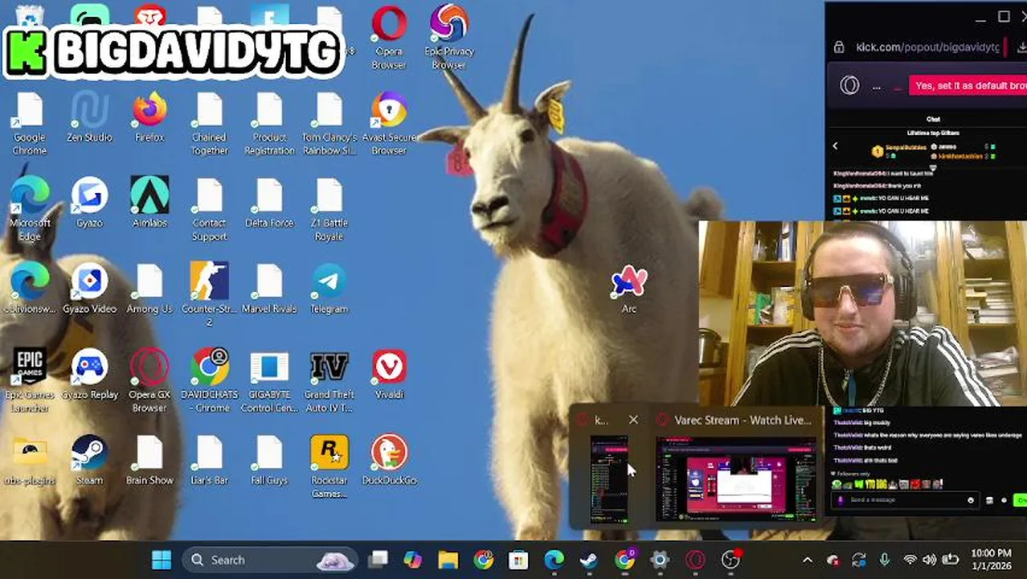Screen dimensions: 1027x579
Task: Select the kick popout window preview thumbnail
Action: (608, 479)
